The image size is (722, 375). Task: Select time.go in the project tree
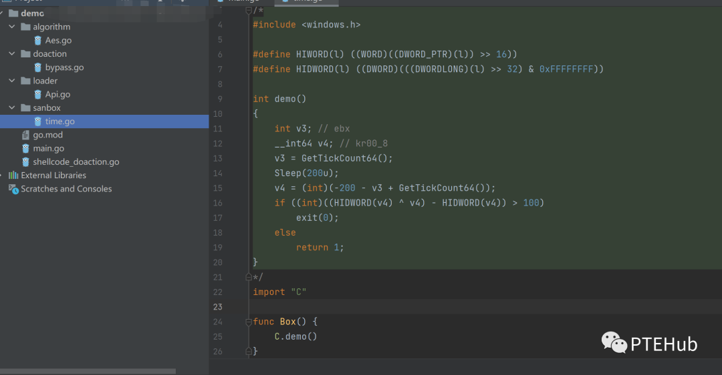[x=59, y=121]
